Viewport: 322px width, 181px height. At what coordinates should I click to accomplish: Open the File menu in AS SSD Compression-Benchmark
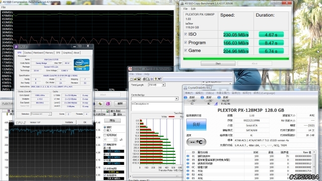click(4, 7)
